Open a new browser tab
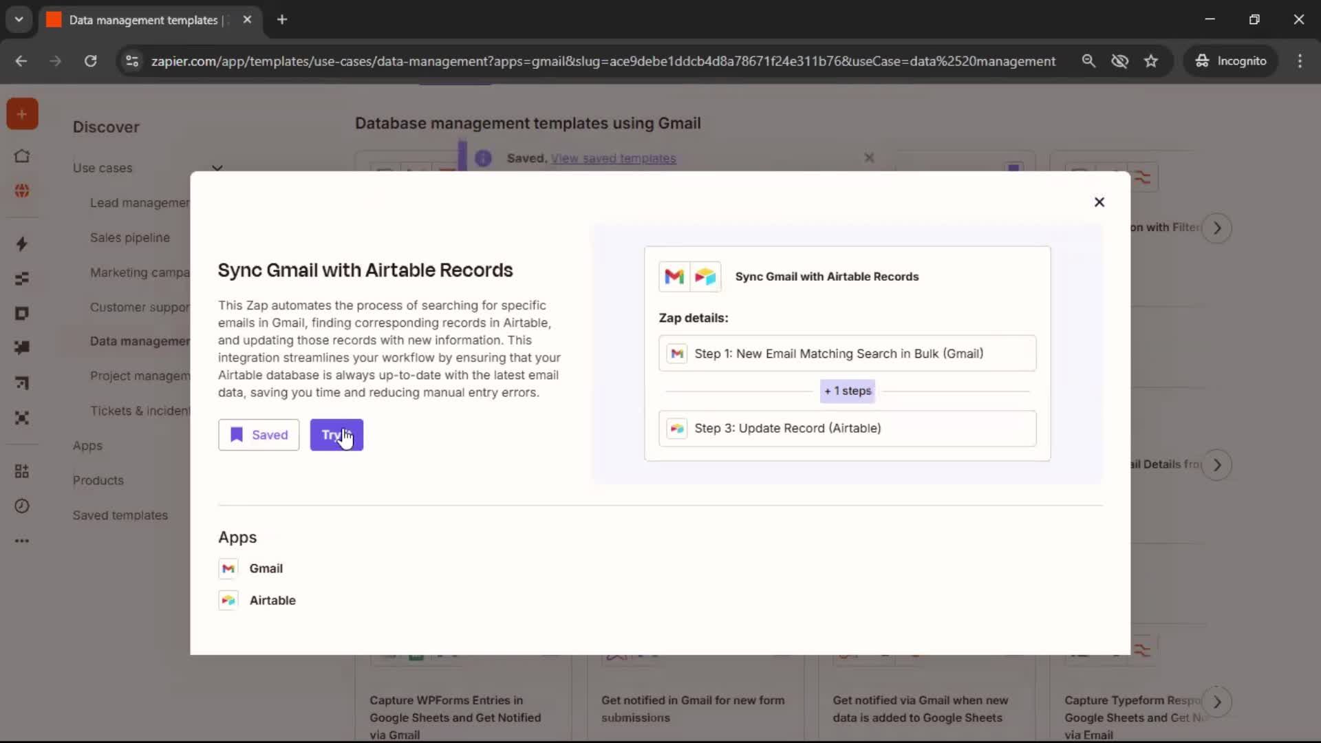This screenshot has height=743, width=1321. click(x=282, y=20)
